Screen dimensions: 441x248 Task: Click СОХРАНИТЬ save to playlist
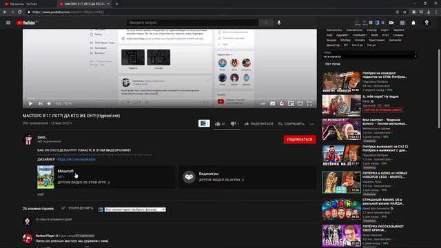pos(291,124)
